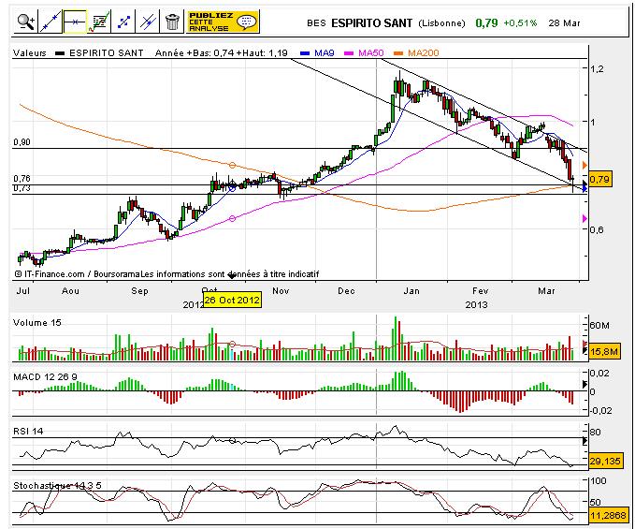Image resolution: width=635 pixels, height=529 pixels.
Task: Click the 0,76 horizontal level label
Action: (22, 179)
